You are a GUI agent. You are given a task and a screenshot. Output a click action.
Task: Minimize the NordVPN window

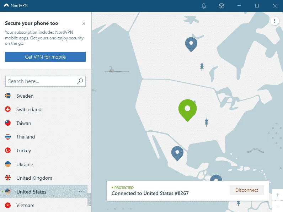[x=239, y=6]
